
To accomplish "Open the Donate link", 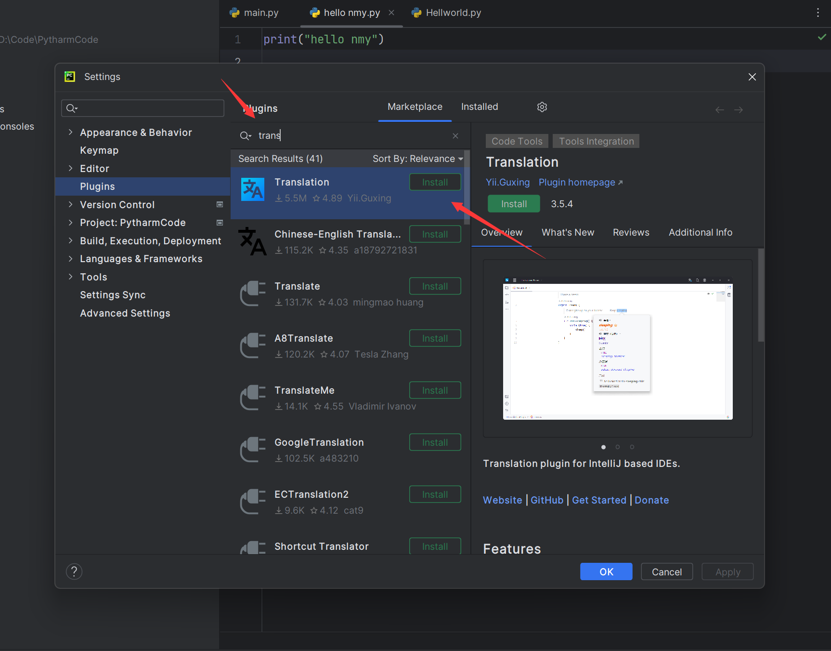I will click(x=651, y=500).
